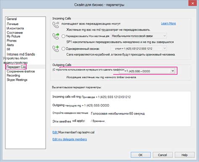Click Incoming calls will ring summary line
Image resolution: width=199 pixels, height=162 pixels.
pos(92,97)
